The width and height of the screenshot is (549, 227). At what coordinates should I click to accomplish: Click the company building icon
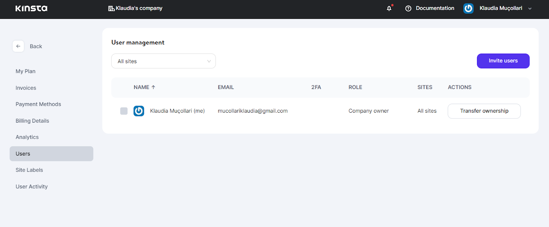[x=111, y=8]
